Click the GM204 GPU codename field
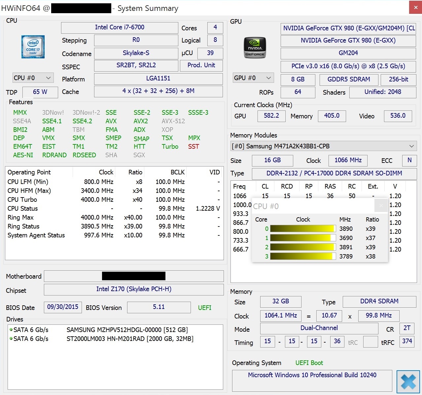Screen dimensions: 422x395 click(348, 53)
